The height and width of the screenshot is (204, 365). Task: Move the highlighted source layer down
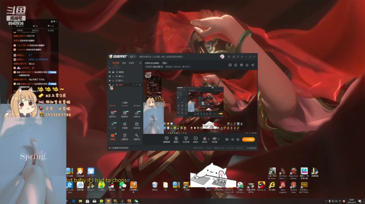(x=137, y=85)
